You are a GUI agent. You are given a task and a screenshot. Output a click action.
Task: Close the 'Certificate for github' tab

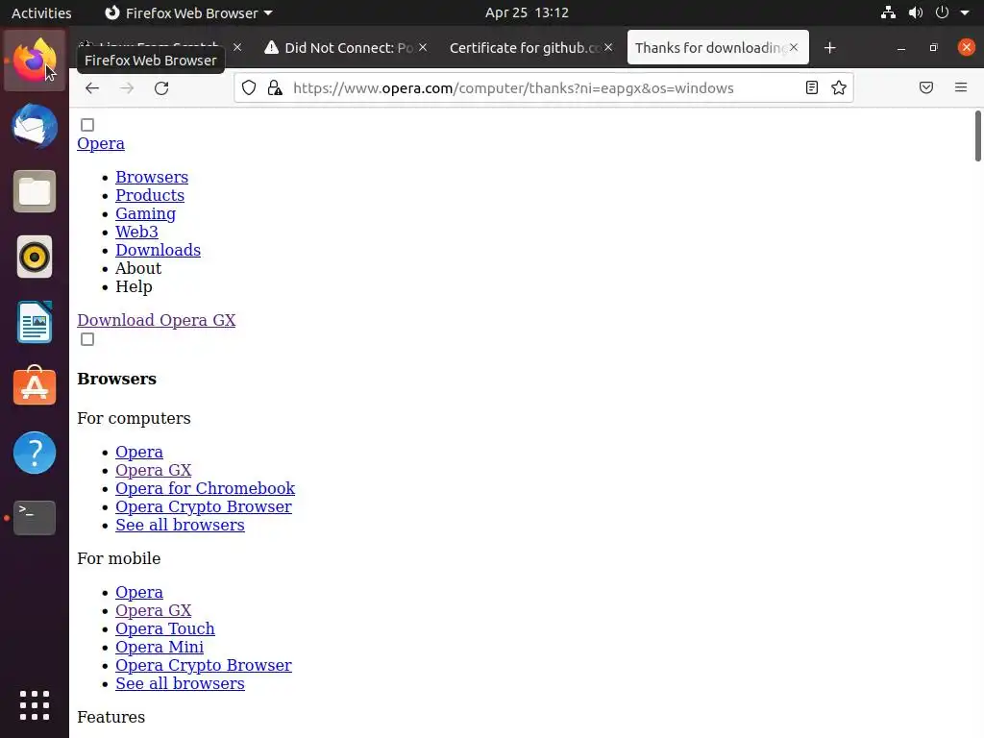(608, 48)
